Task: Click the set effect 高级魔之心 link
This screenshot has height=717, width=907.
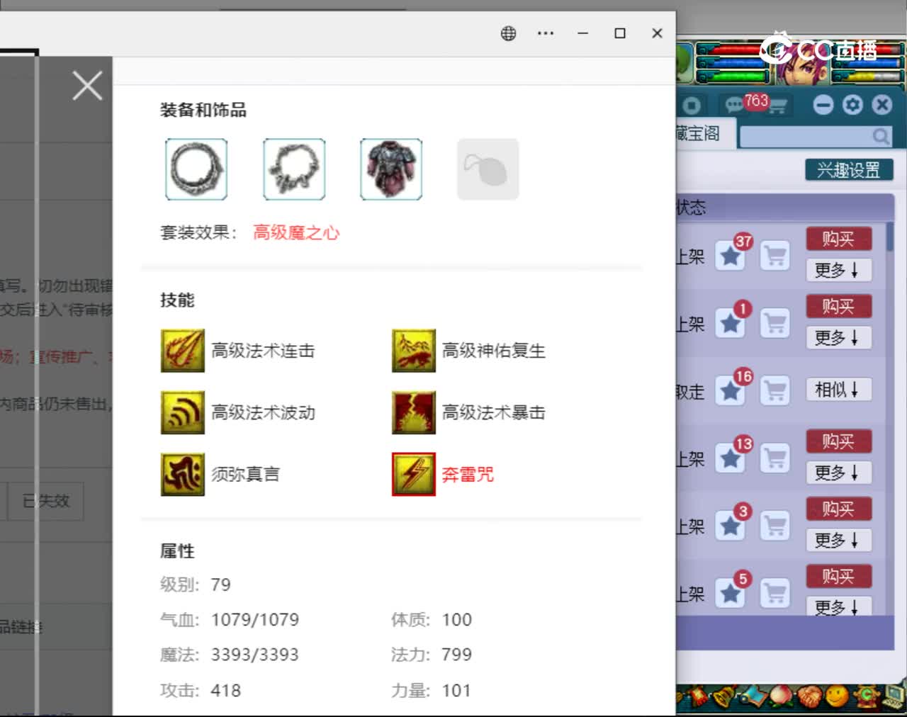Action: [x=296, y=232]
